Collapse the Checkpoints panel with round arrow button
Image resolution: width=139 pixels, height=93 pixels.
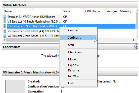click(136, 47)
